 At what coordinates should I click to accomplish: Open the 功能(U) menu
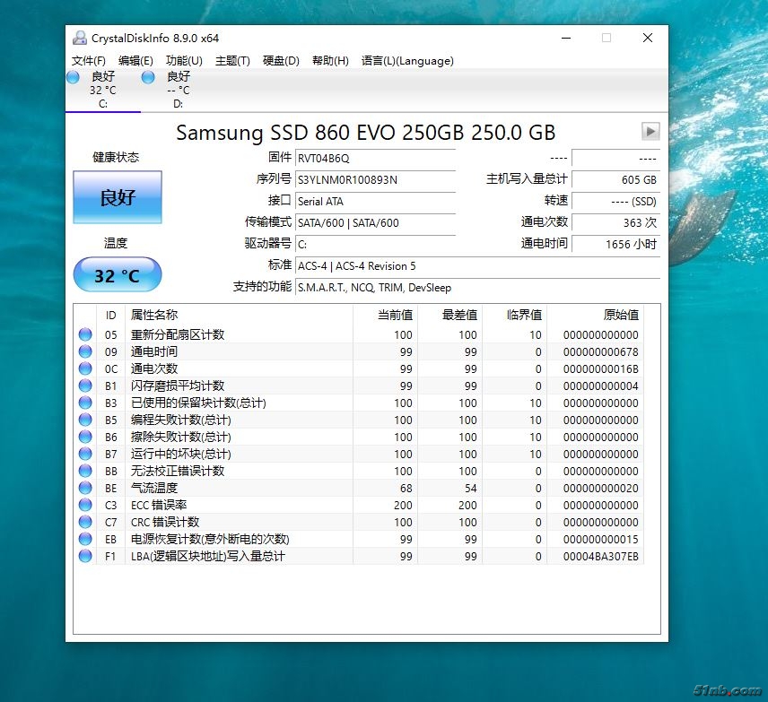tap(184, 61)
